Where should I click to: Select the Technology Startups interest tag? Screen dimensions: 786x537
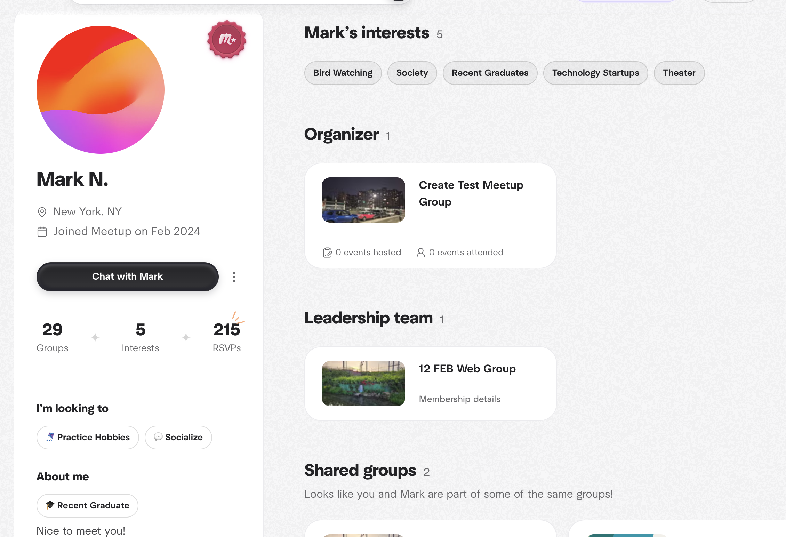[595, 73]
